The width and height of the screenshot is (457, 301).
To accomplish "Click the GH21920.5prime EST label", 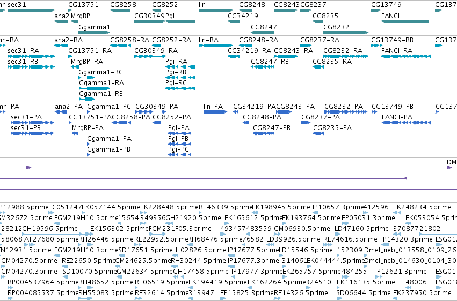I will tap(193, 218).
